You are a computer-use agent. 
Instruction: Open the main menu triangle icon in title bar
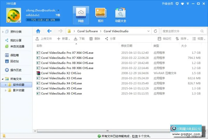[x=188, y=4]
